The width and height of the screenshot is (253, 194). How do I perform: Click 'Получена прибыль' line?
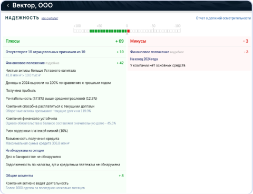coord(21,91)
